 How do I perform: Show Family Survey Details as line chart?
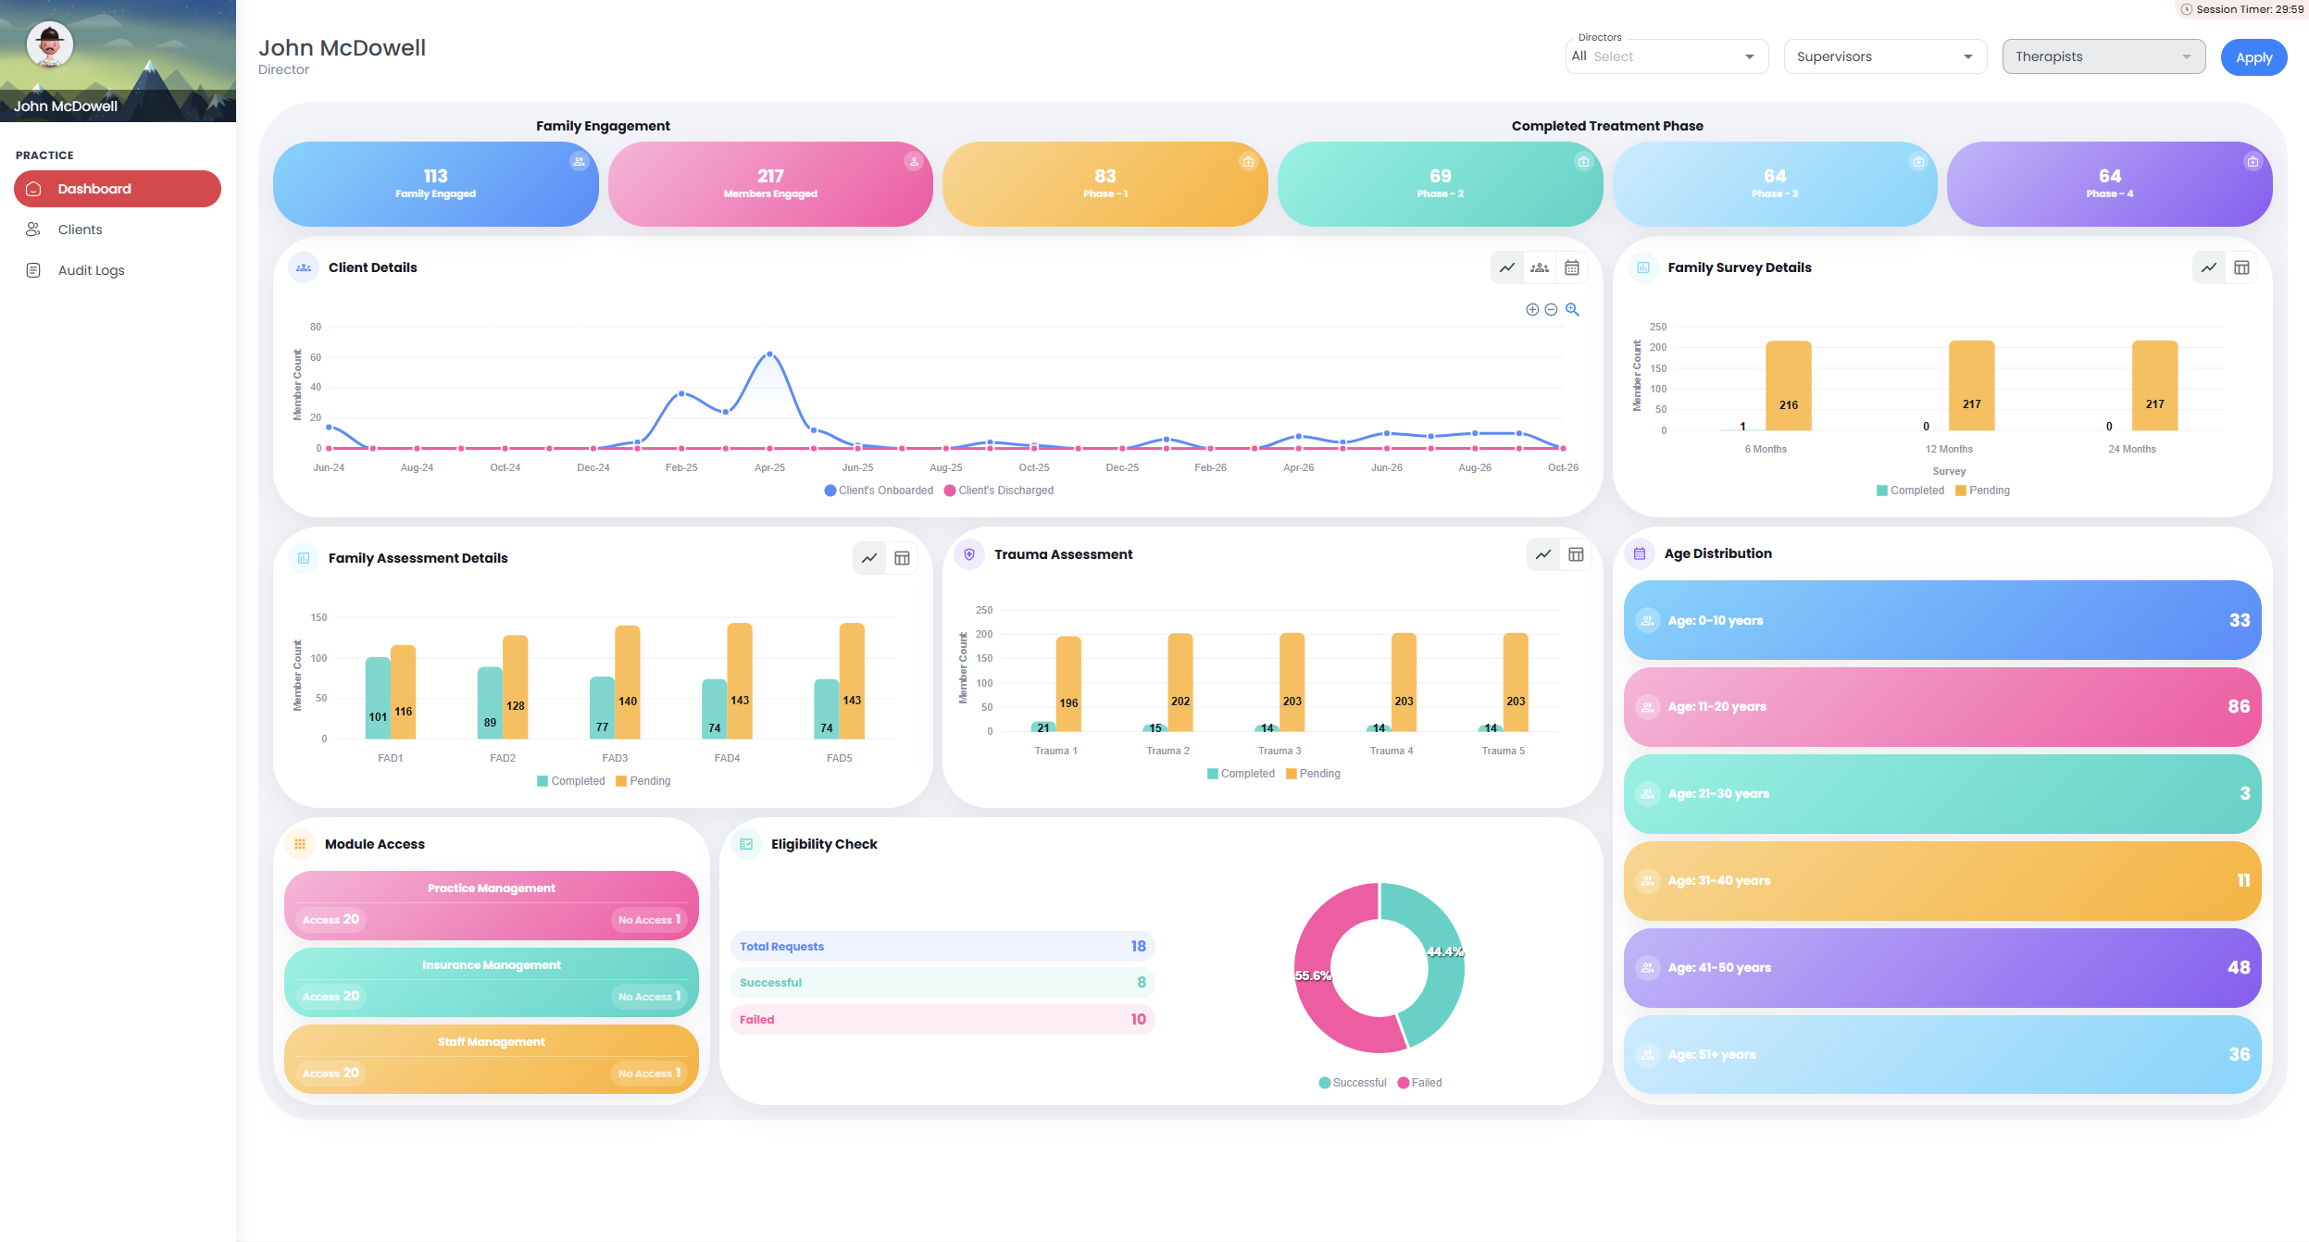2209,267
